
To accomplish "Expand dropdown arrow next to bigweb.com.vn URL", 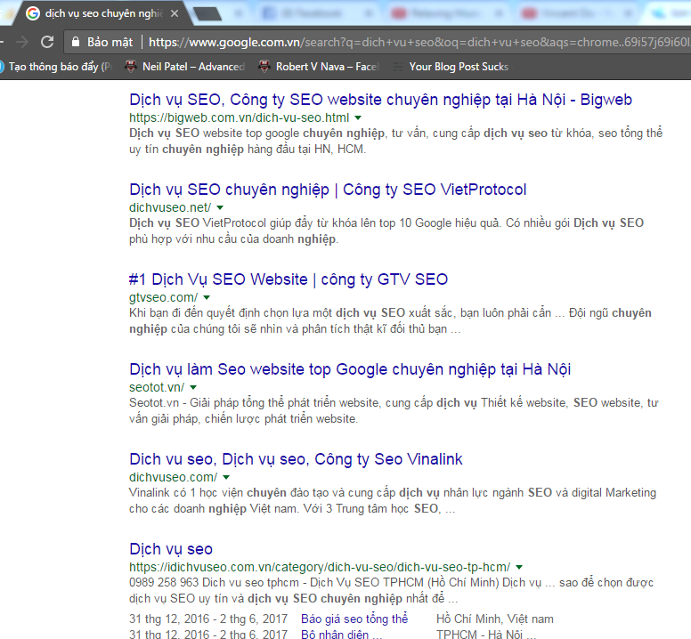I will pos(358,117).
